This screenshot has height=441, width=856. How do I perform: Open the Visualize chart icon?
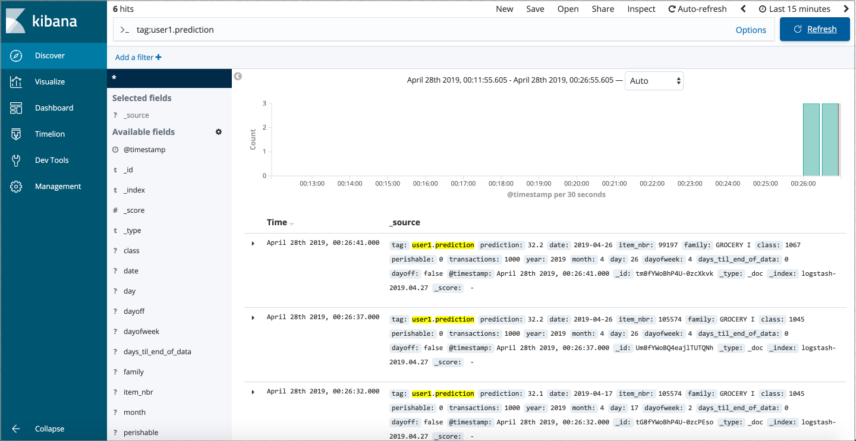tap(16, 82)
